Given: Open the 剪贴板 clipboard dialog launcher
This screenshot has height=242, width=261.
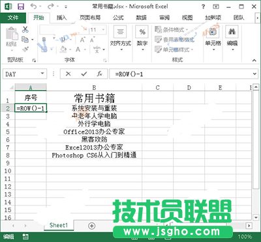Looking at the screenshot, I should [34, 60].
